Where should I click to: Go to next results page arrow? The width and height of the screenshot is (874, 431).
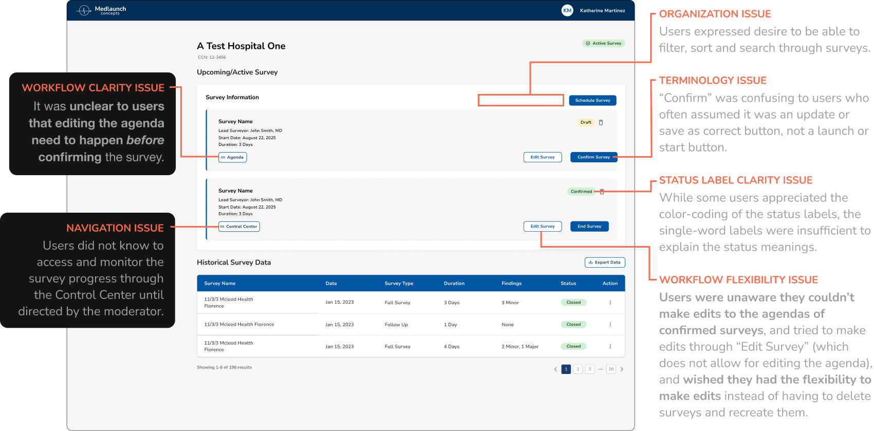click(x=622, y=369)
